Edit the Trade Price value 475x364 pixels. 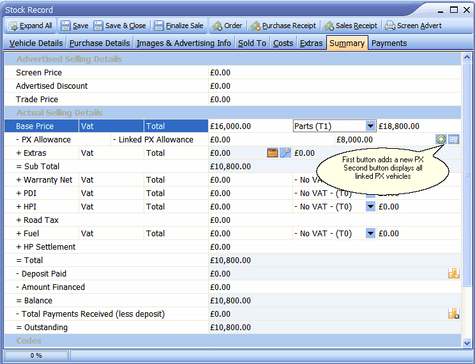coord(335,99)
